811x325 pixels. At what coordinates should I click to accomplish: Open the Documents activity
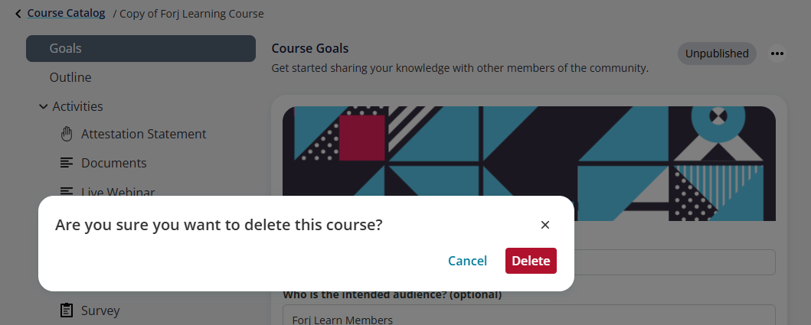click(114, 164)
